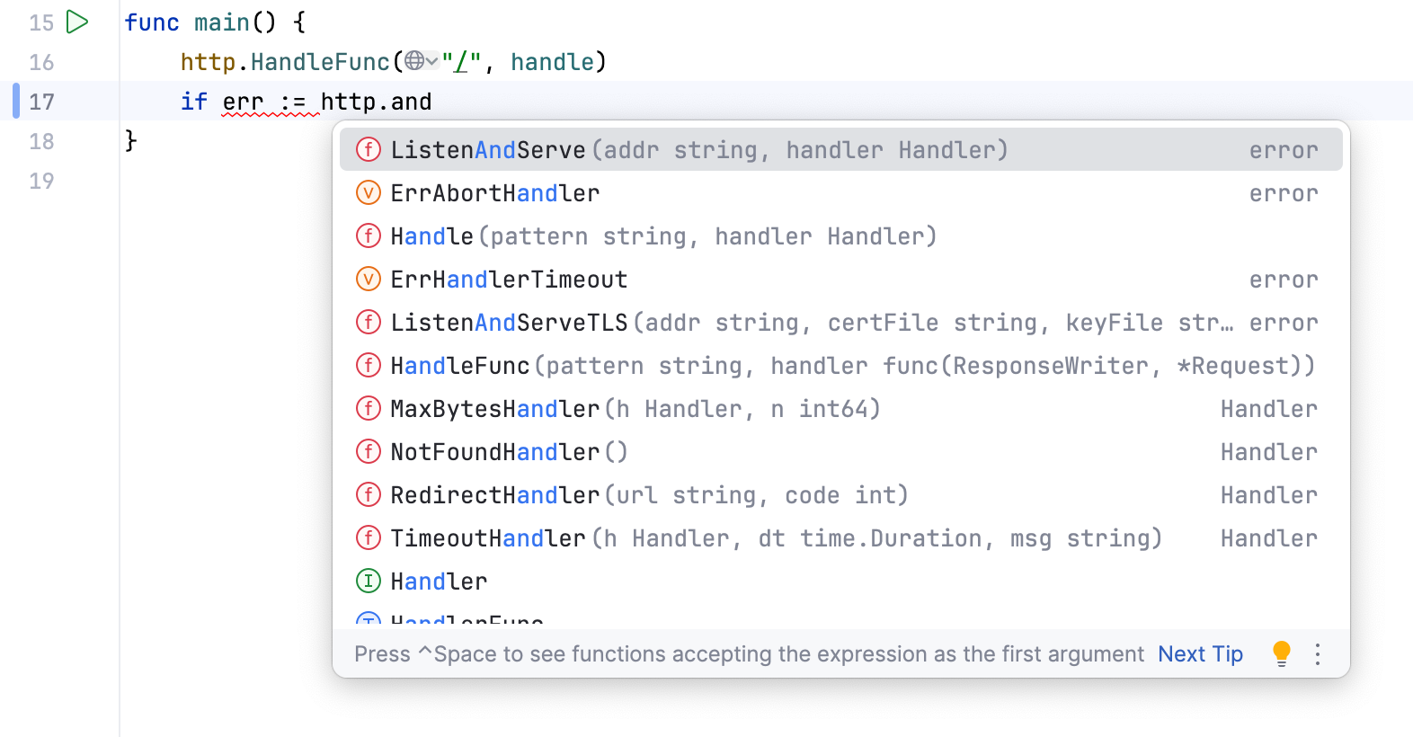1413x737 pixels.
Task: Click the globe icon before the "/" pattern
Action: coord(415,61)
